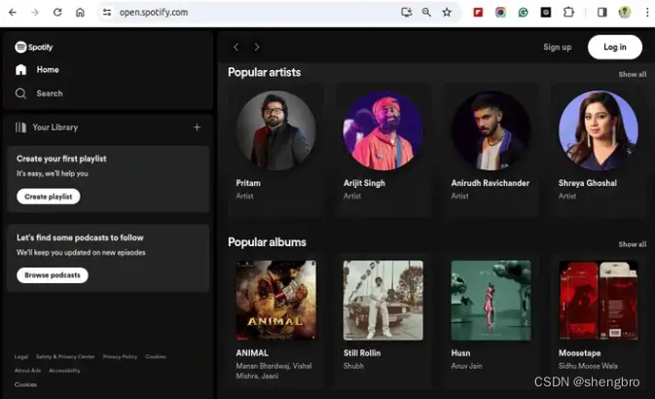Open the site information icon beside the URL

coord(107,12)
